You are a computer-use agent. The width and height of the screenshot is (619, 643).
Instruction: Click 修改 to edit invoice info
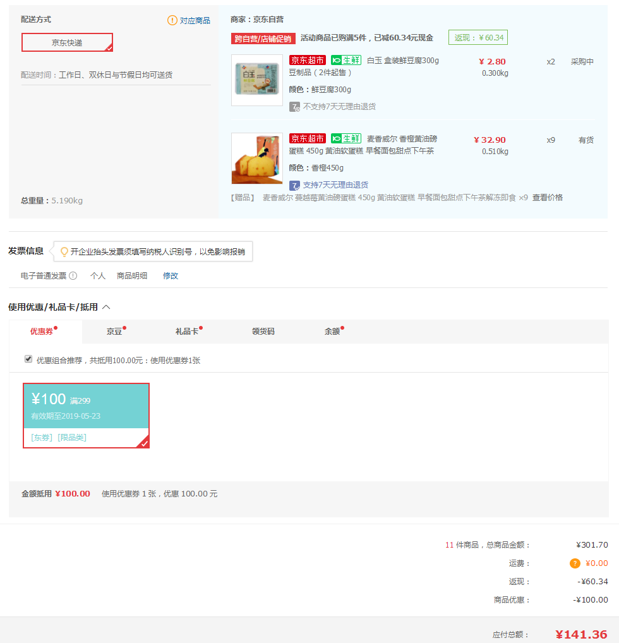pyautogui.click(x=171, y=276)
